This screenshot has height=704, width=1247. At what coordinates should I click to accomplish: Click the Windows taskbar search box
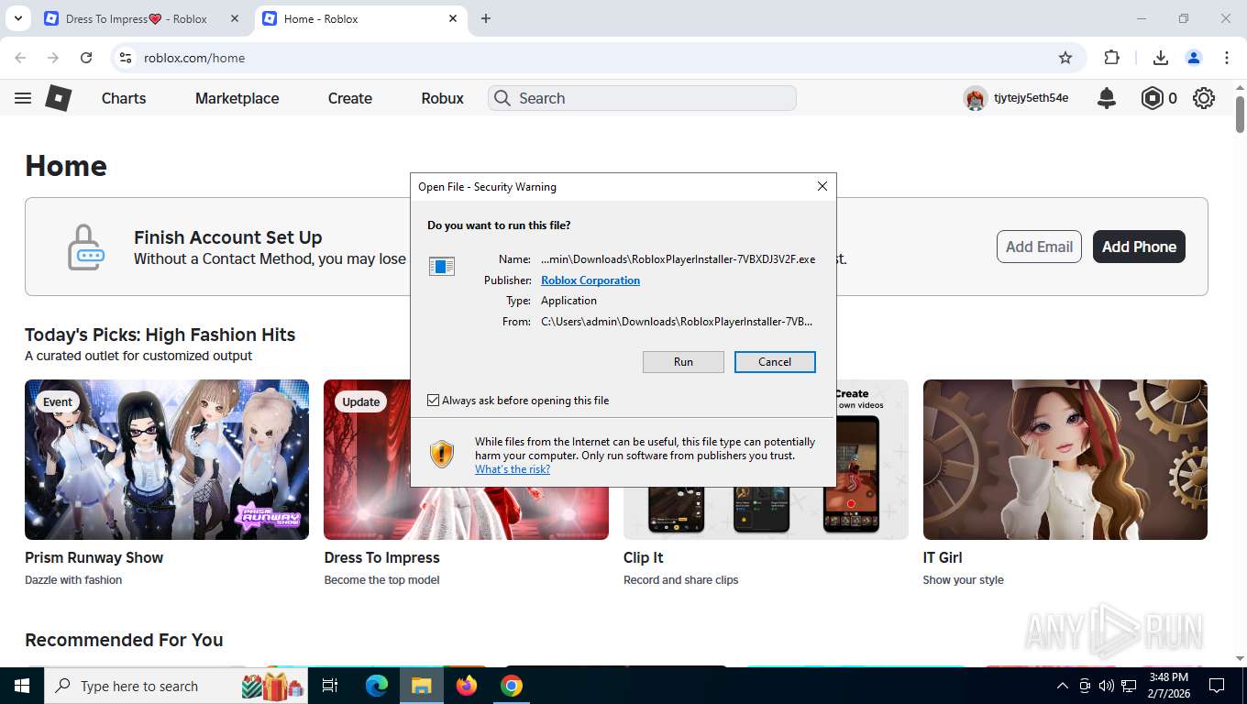tap(177, 686)
